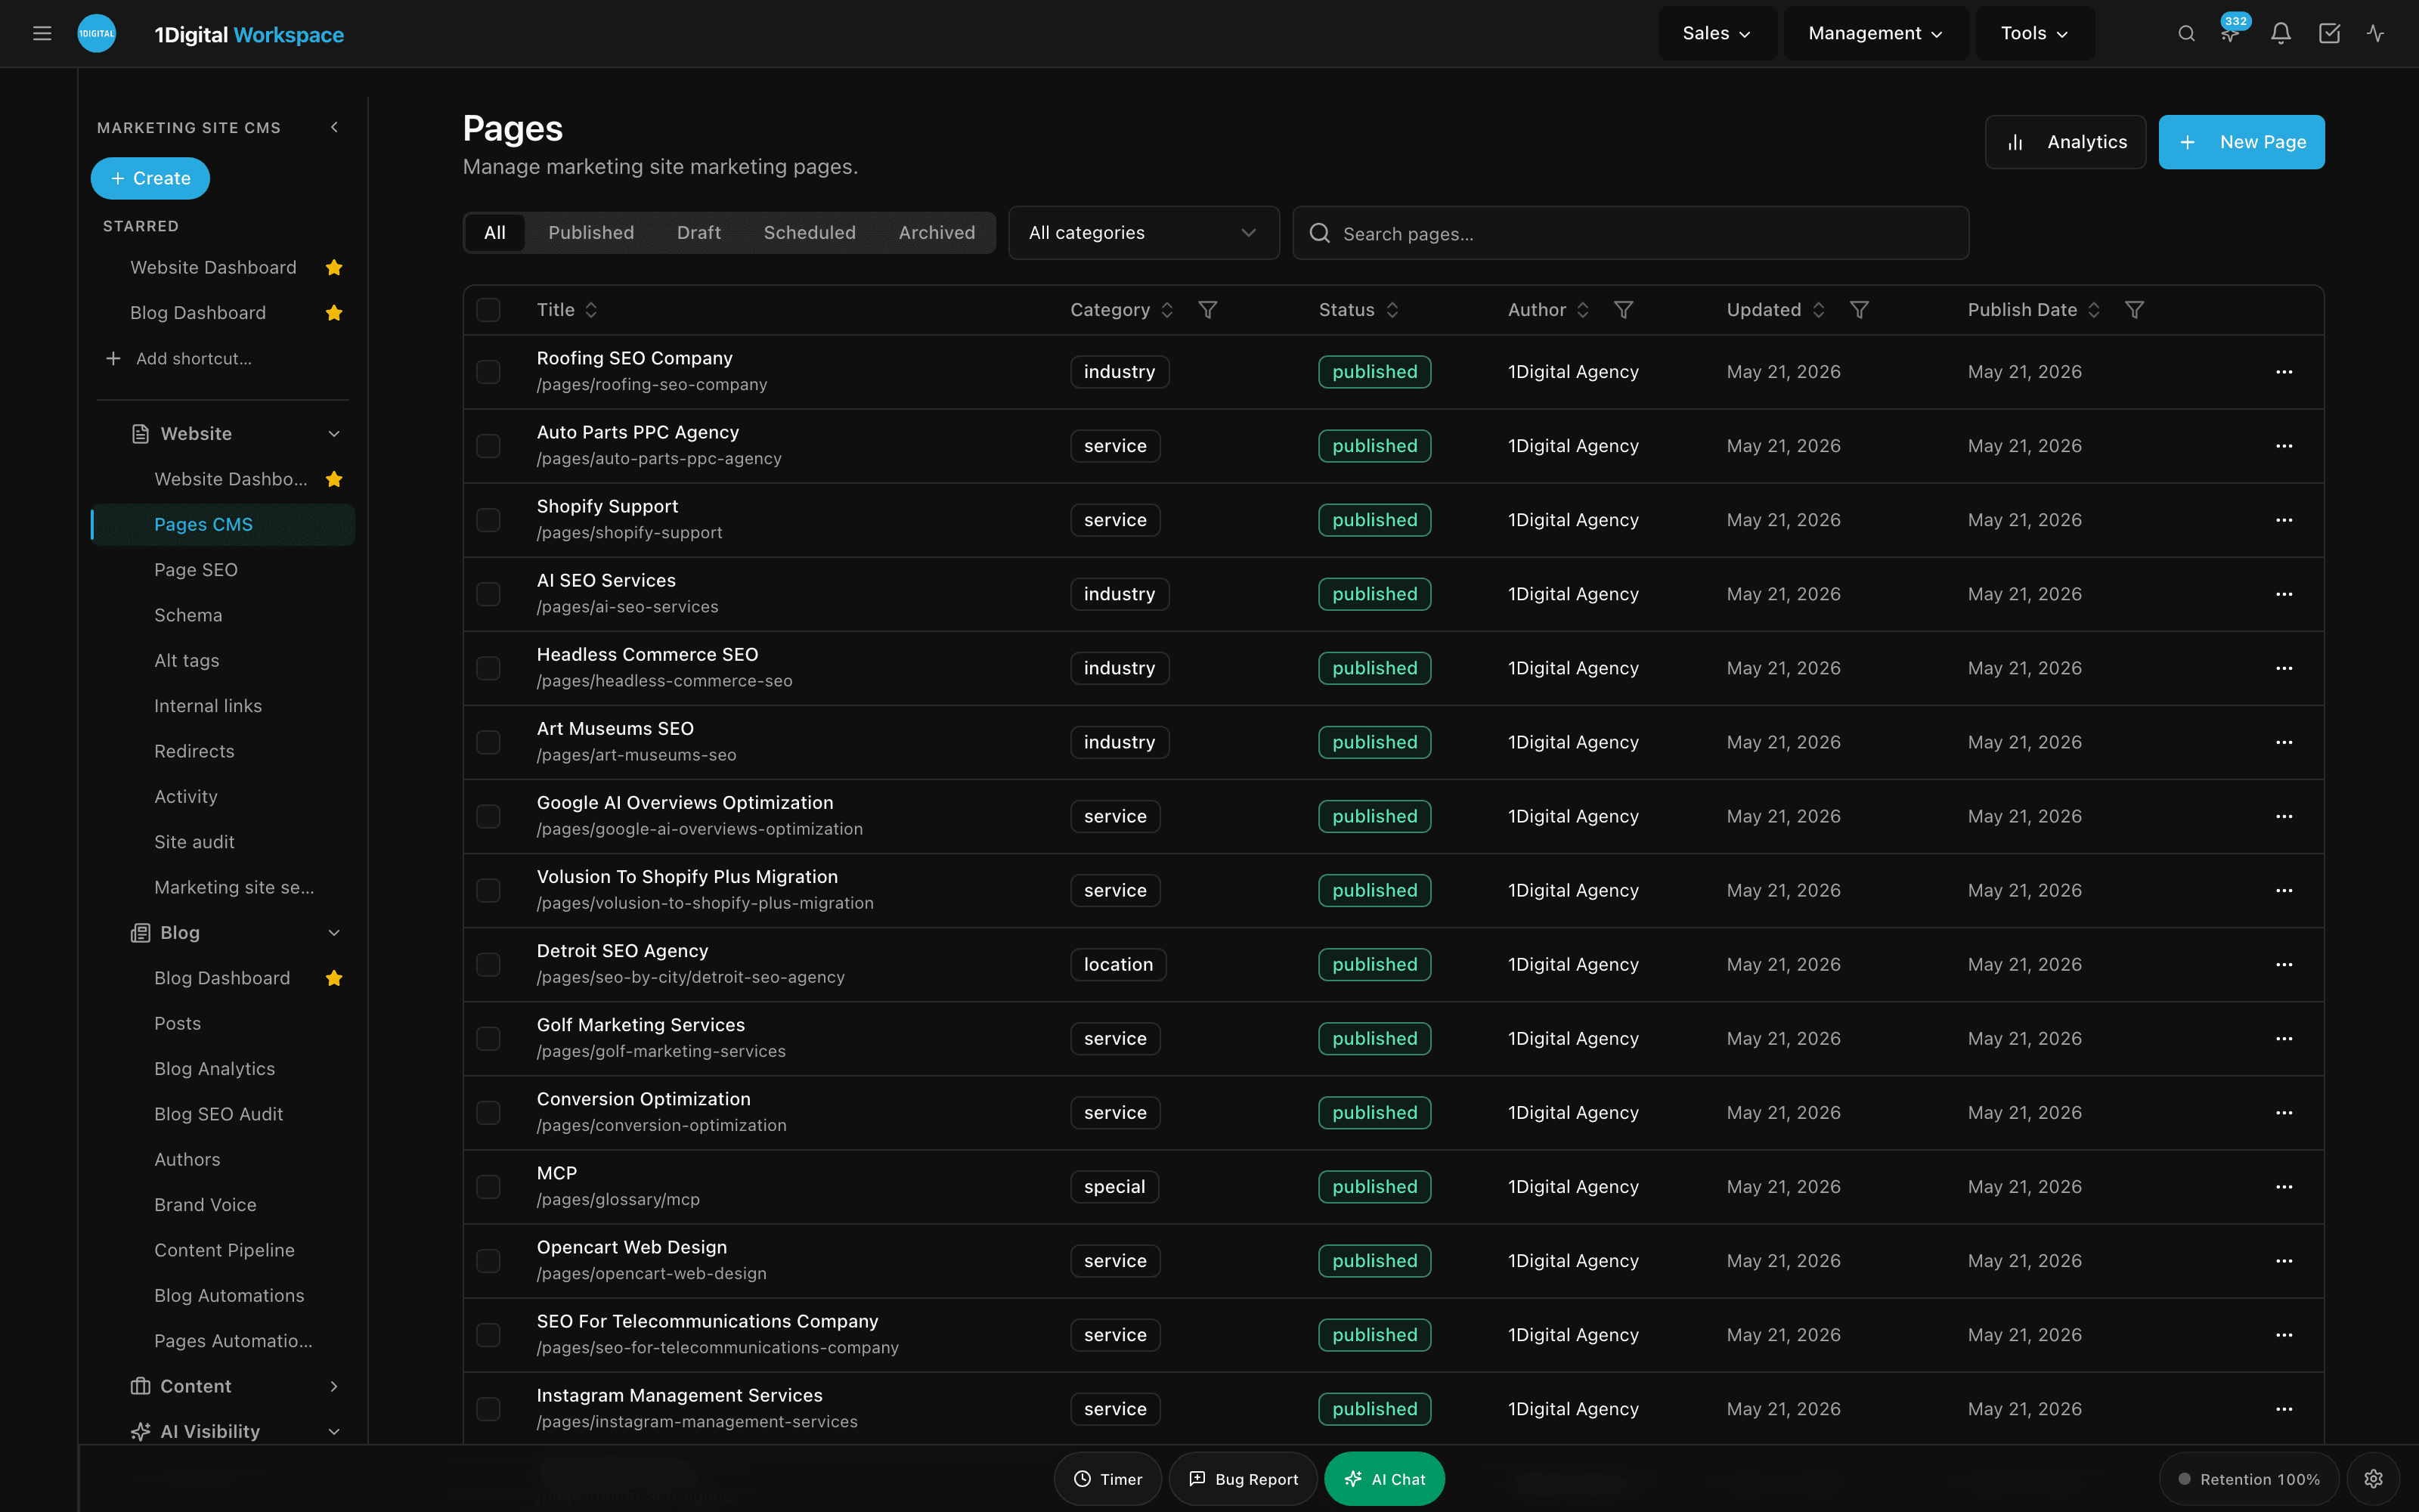The width and height of the screenshot is (2419, 1512).
Task: Click the Create button in sidebar
Action: pyautogui.click(x=150, y=178)
